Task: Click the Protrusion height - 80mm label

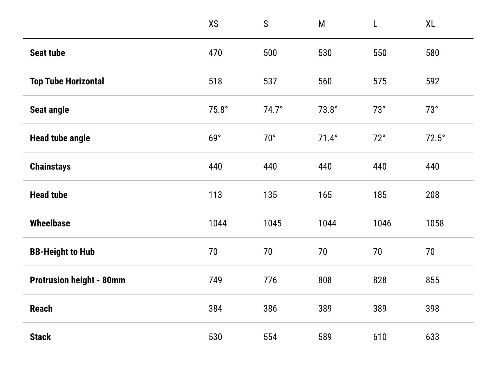Action: click(x=77, y=280)
